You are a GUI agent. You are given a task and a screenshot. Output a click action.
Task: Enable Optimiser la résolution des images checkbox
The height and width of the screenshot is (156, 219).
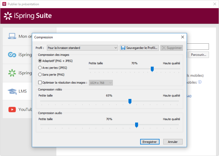40,83
